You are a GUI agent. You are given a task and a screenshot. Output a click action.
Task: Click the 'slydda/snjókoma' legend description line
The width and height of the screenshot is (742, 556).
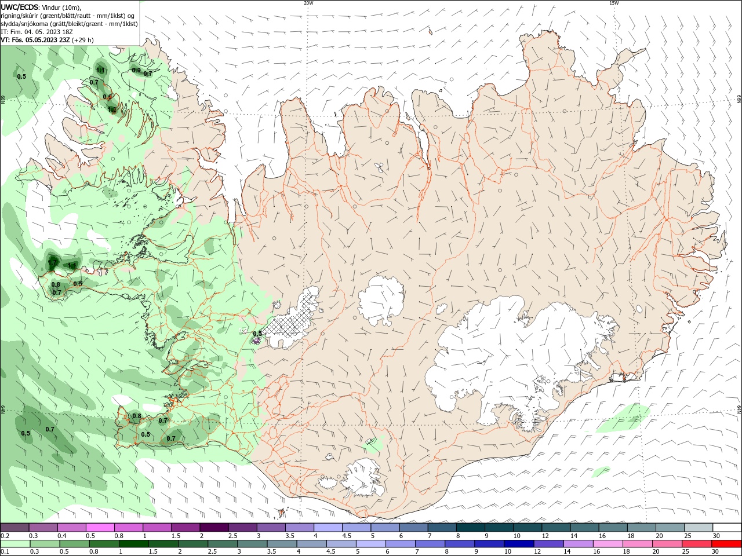tap(69, 24)
